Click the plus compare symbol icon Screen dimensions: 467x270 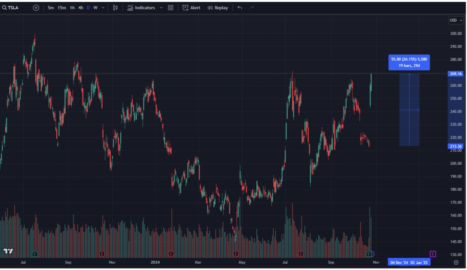pyautogui.click(x=36, y=8)
